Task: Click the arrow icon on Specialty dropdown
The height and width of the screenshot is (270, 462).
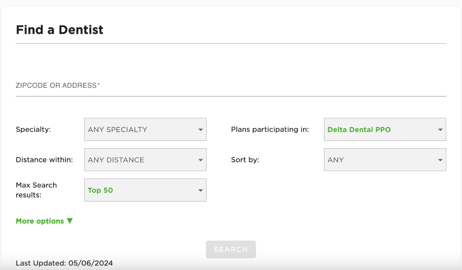Action: [x=200, y=130]
